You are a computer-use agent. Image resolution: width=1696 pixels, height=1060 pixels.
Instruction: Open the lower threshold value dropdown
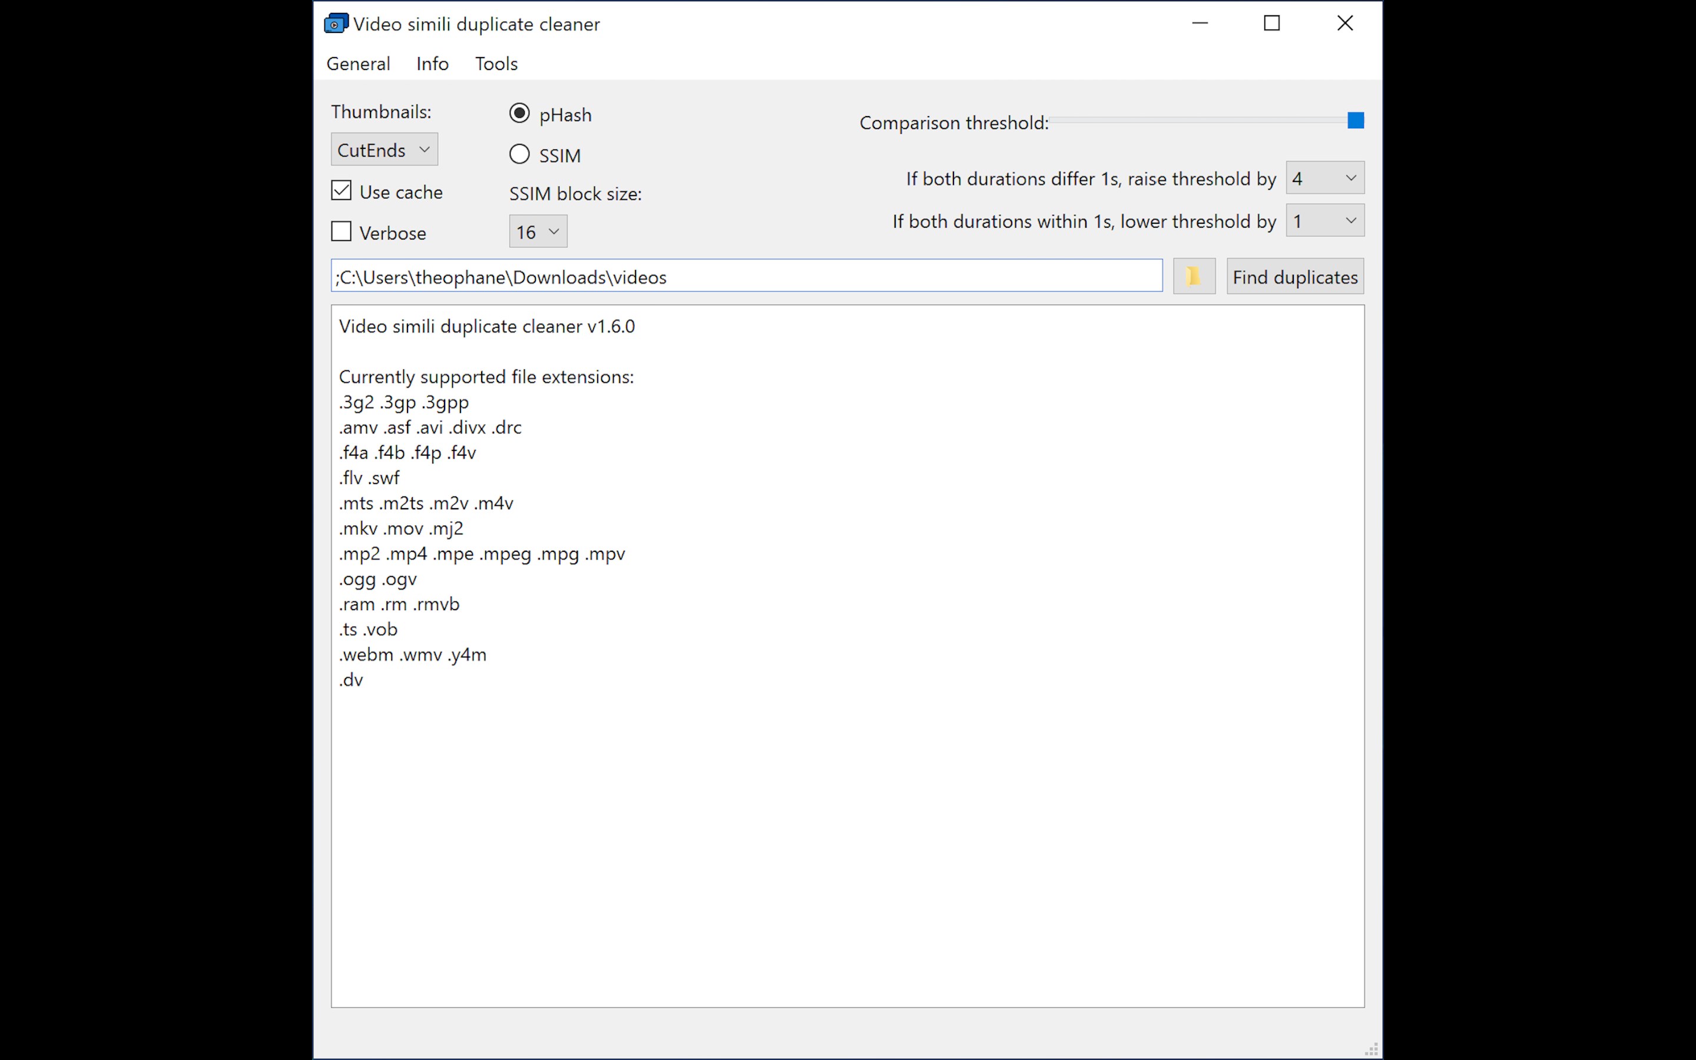(x=1324, y=221)
